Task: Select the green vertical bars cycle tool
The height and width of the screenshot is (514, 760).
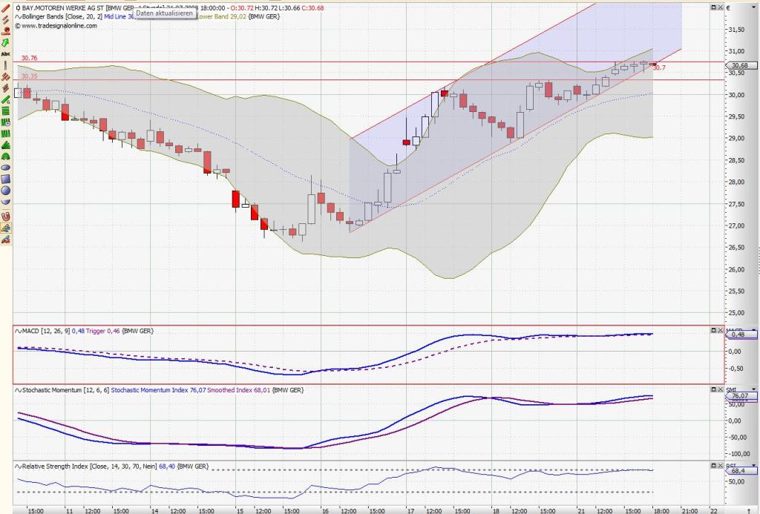Action: (x=6, y=134)
